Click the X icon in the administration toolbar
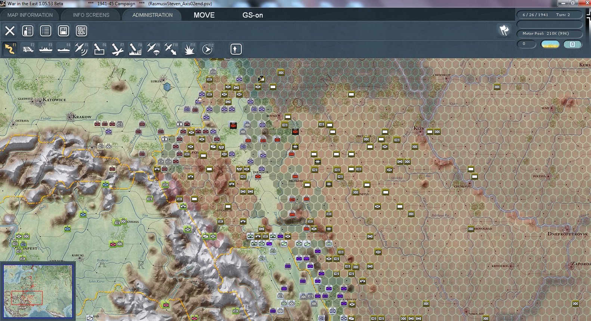 pyautogui.click(x=10, y=31)
